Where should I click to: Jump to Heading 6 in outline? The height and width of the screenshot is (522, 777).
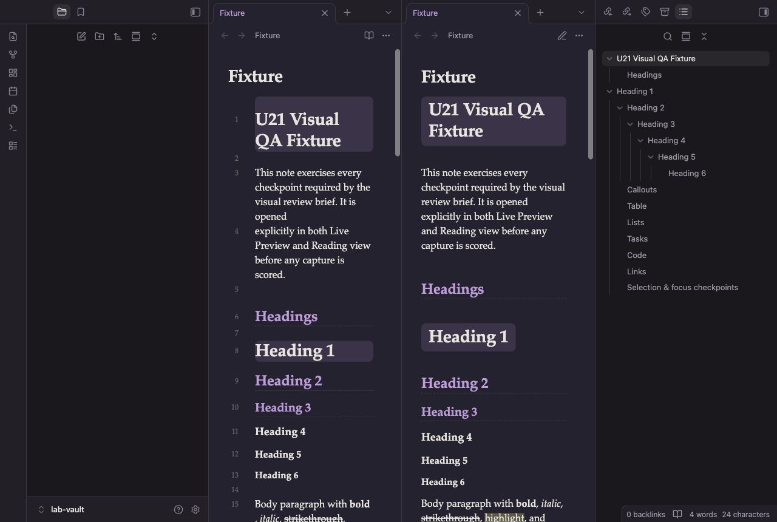point(687,174)
